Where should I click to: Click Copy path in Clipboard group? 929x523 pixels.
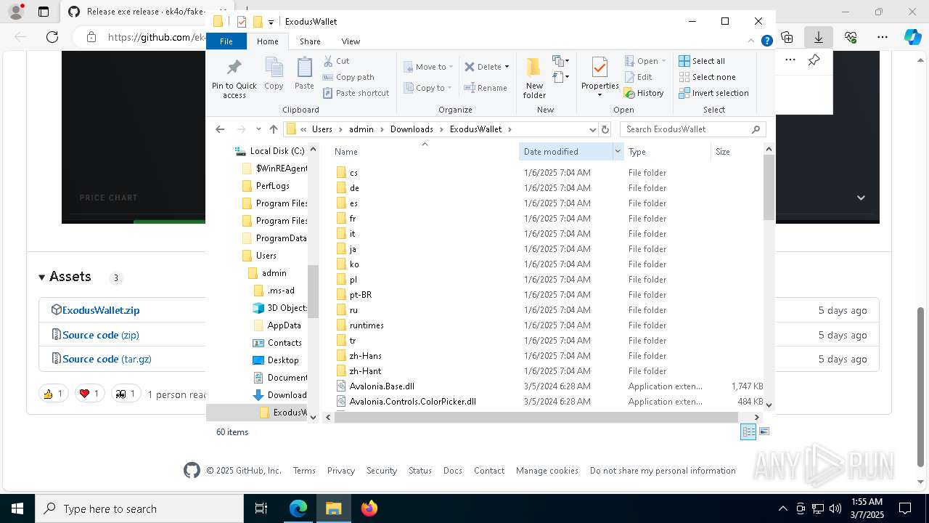tap(348, 77)
